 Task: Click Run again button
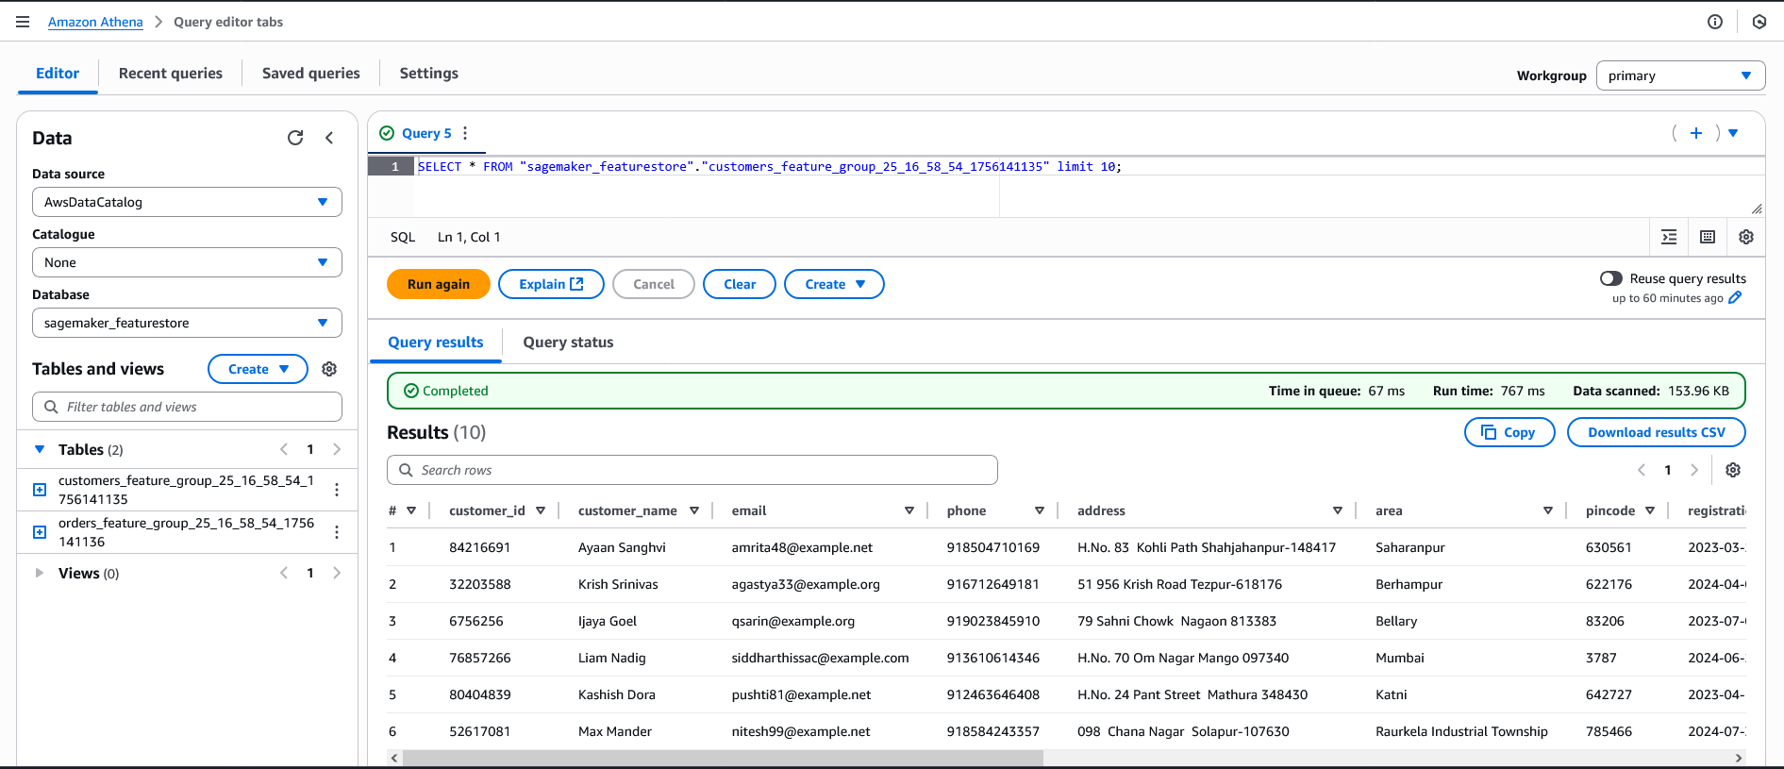point(439,284)
